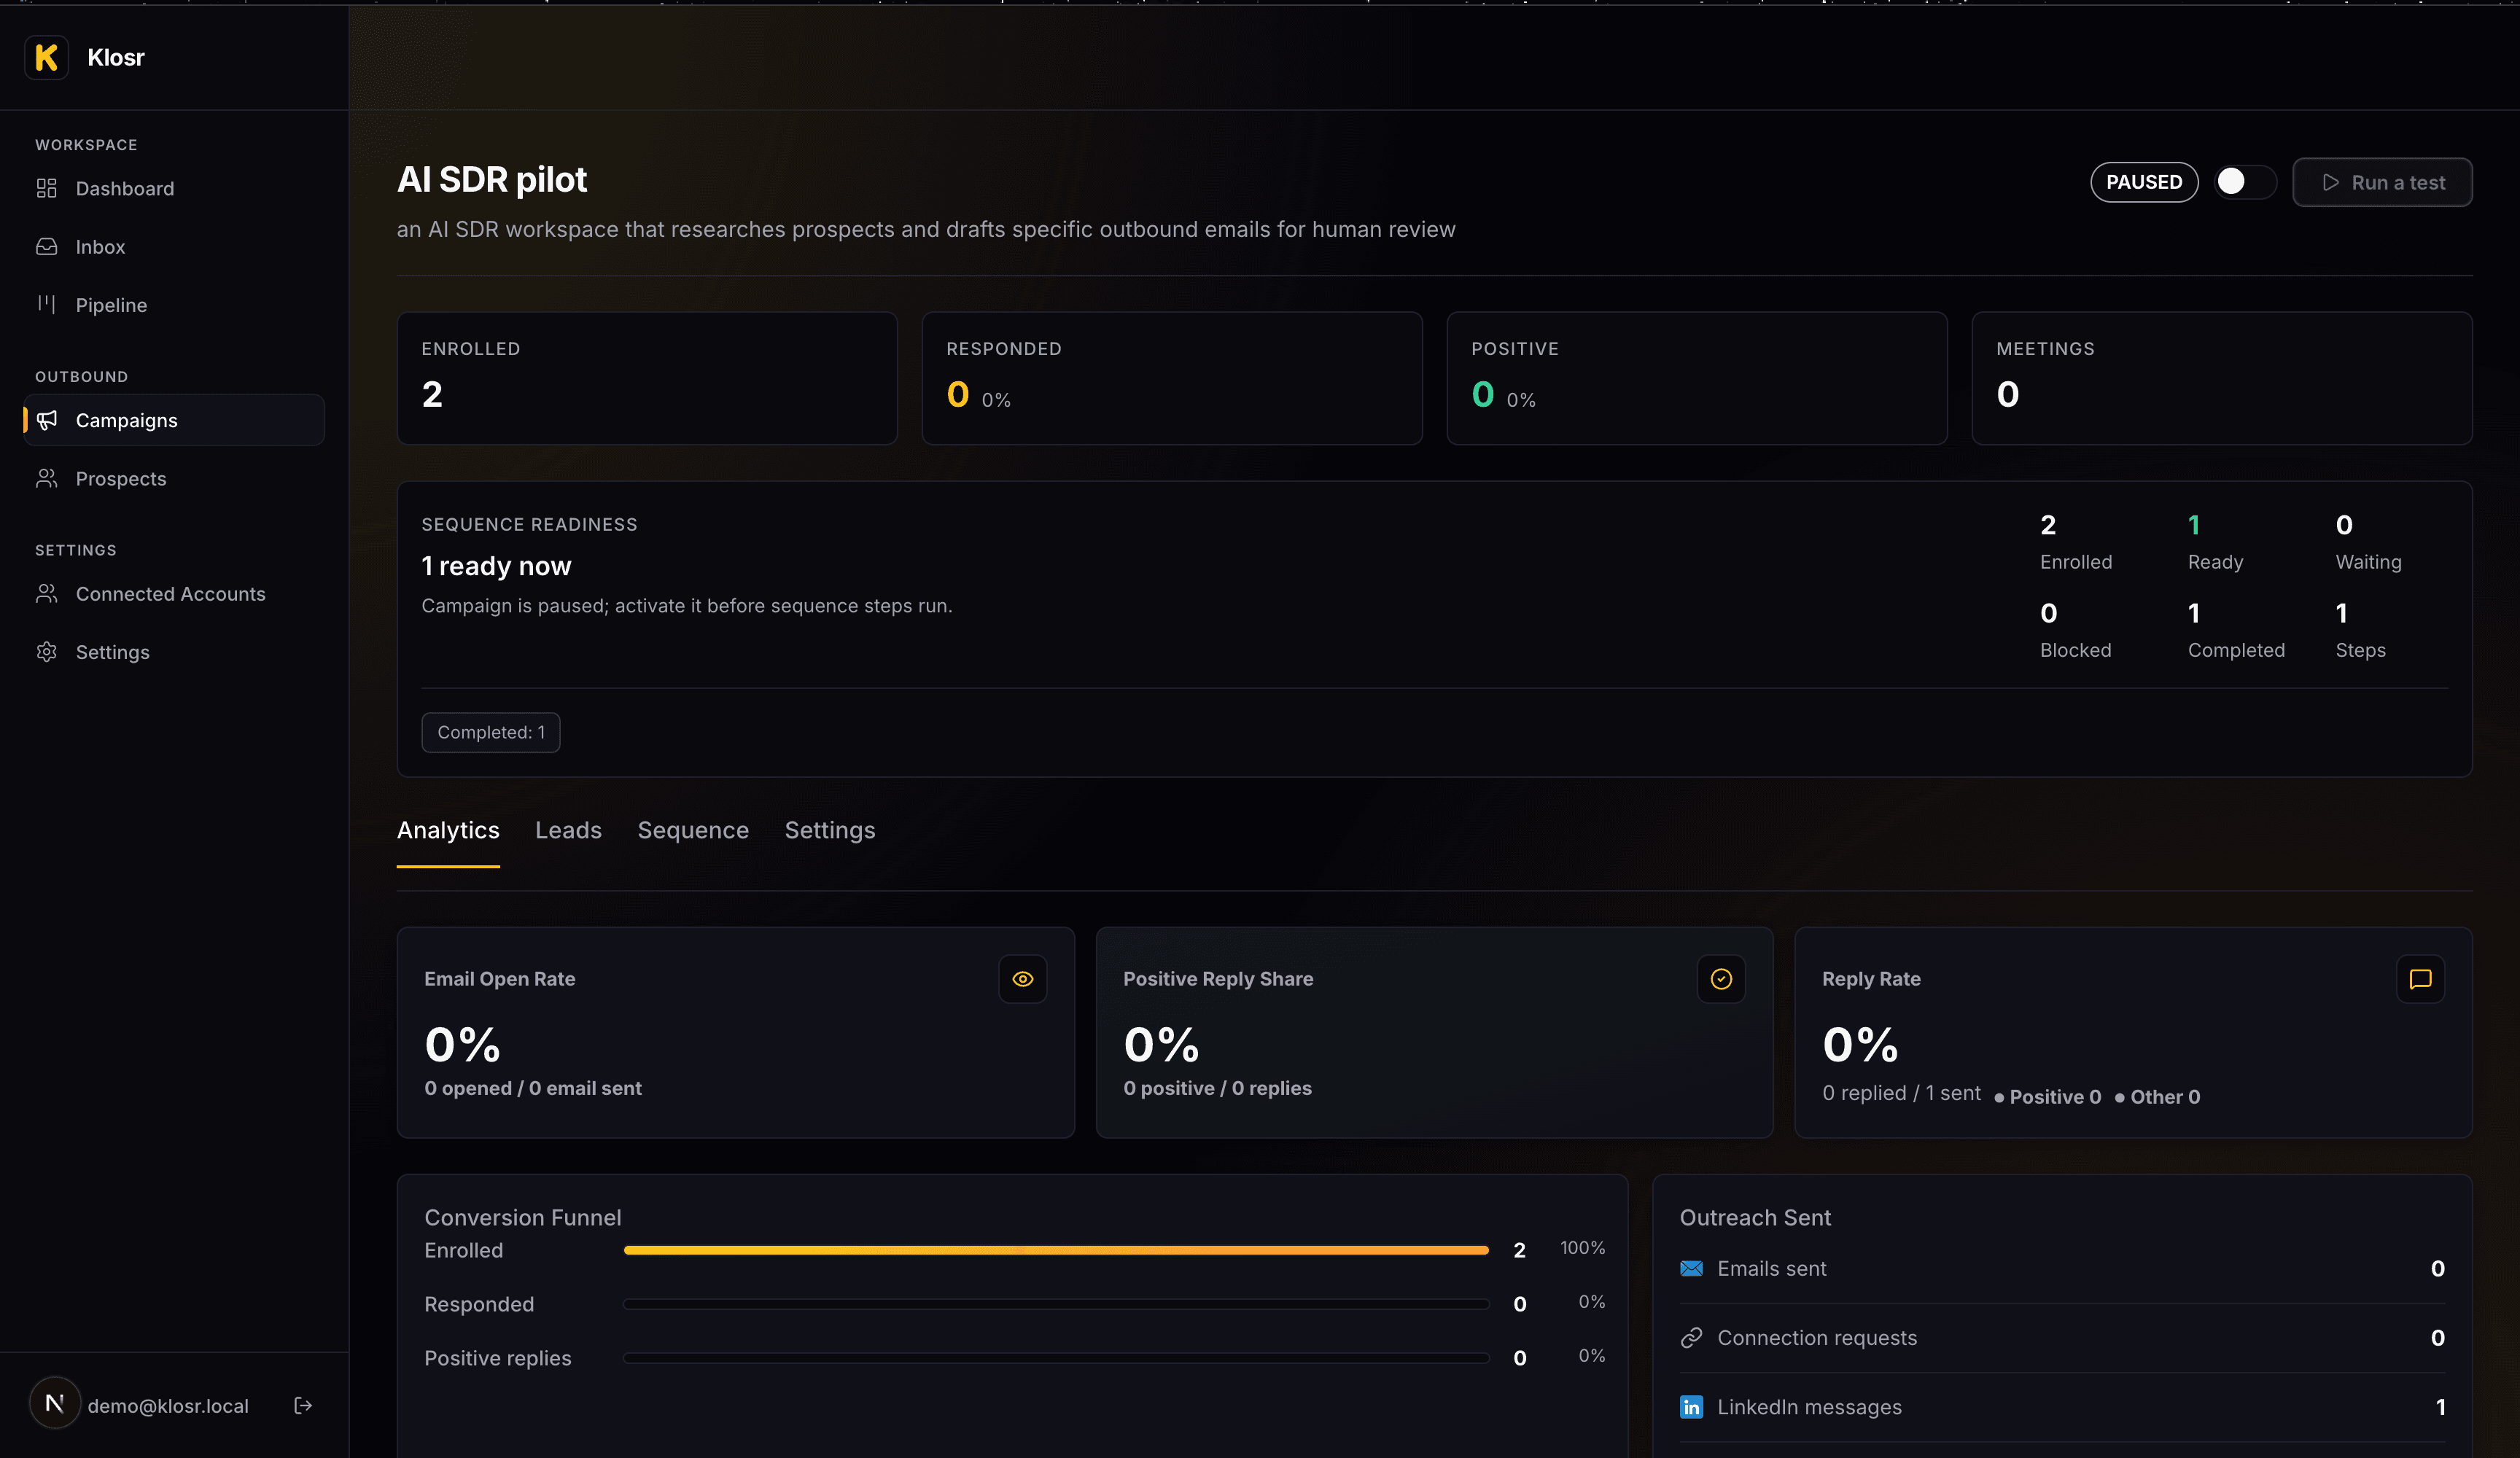Click the '1 ready now' heading
The width and height of the screenshot is (2520, 1458).
[496, 566]
